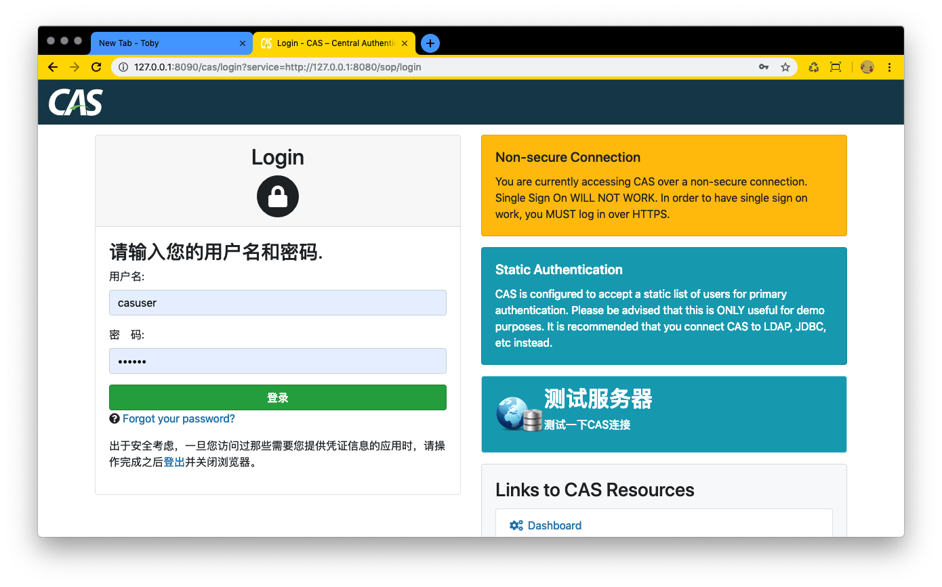This screenshot has height=587, width=942.
Task: Click the casuser username field
Action: (x=277, y=303)
